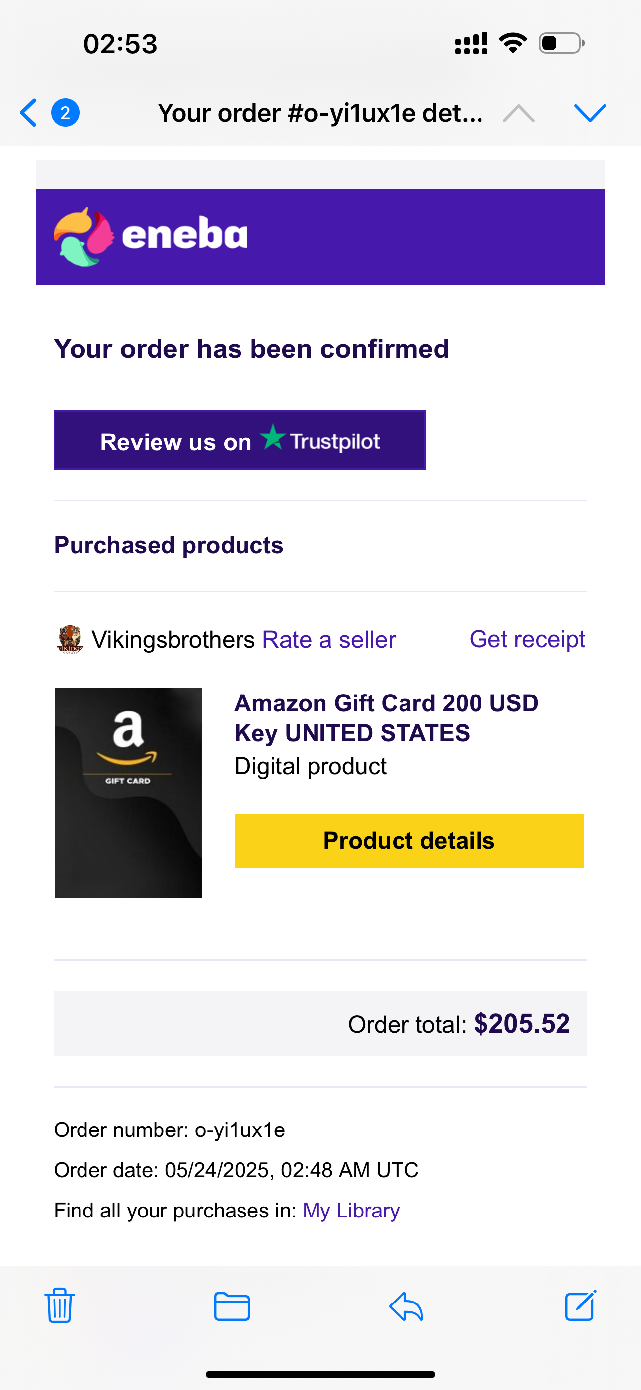Image resolution: width=641 pixels, height=1390 pixels.
Task: Tap the reply arrow icon
Action: (x=406, y=1306)
